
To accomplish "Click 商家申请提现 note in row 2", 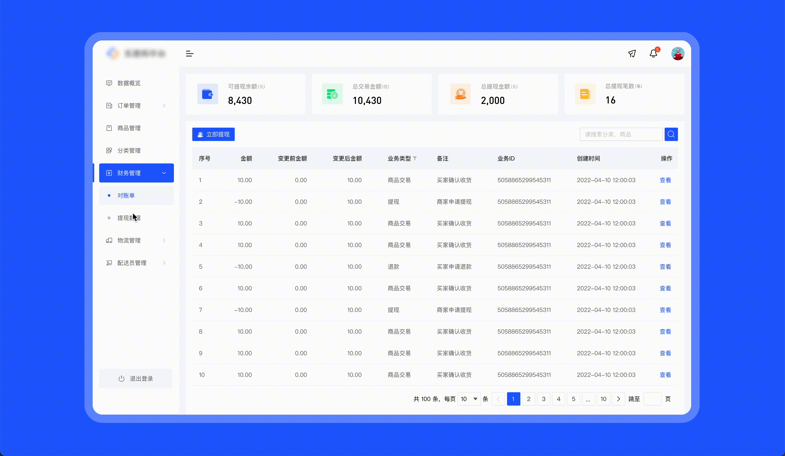I will click(x=454, y=202).
